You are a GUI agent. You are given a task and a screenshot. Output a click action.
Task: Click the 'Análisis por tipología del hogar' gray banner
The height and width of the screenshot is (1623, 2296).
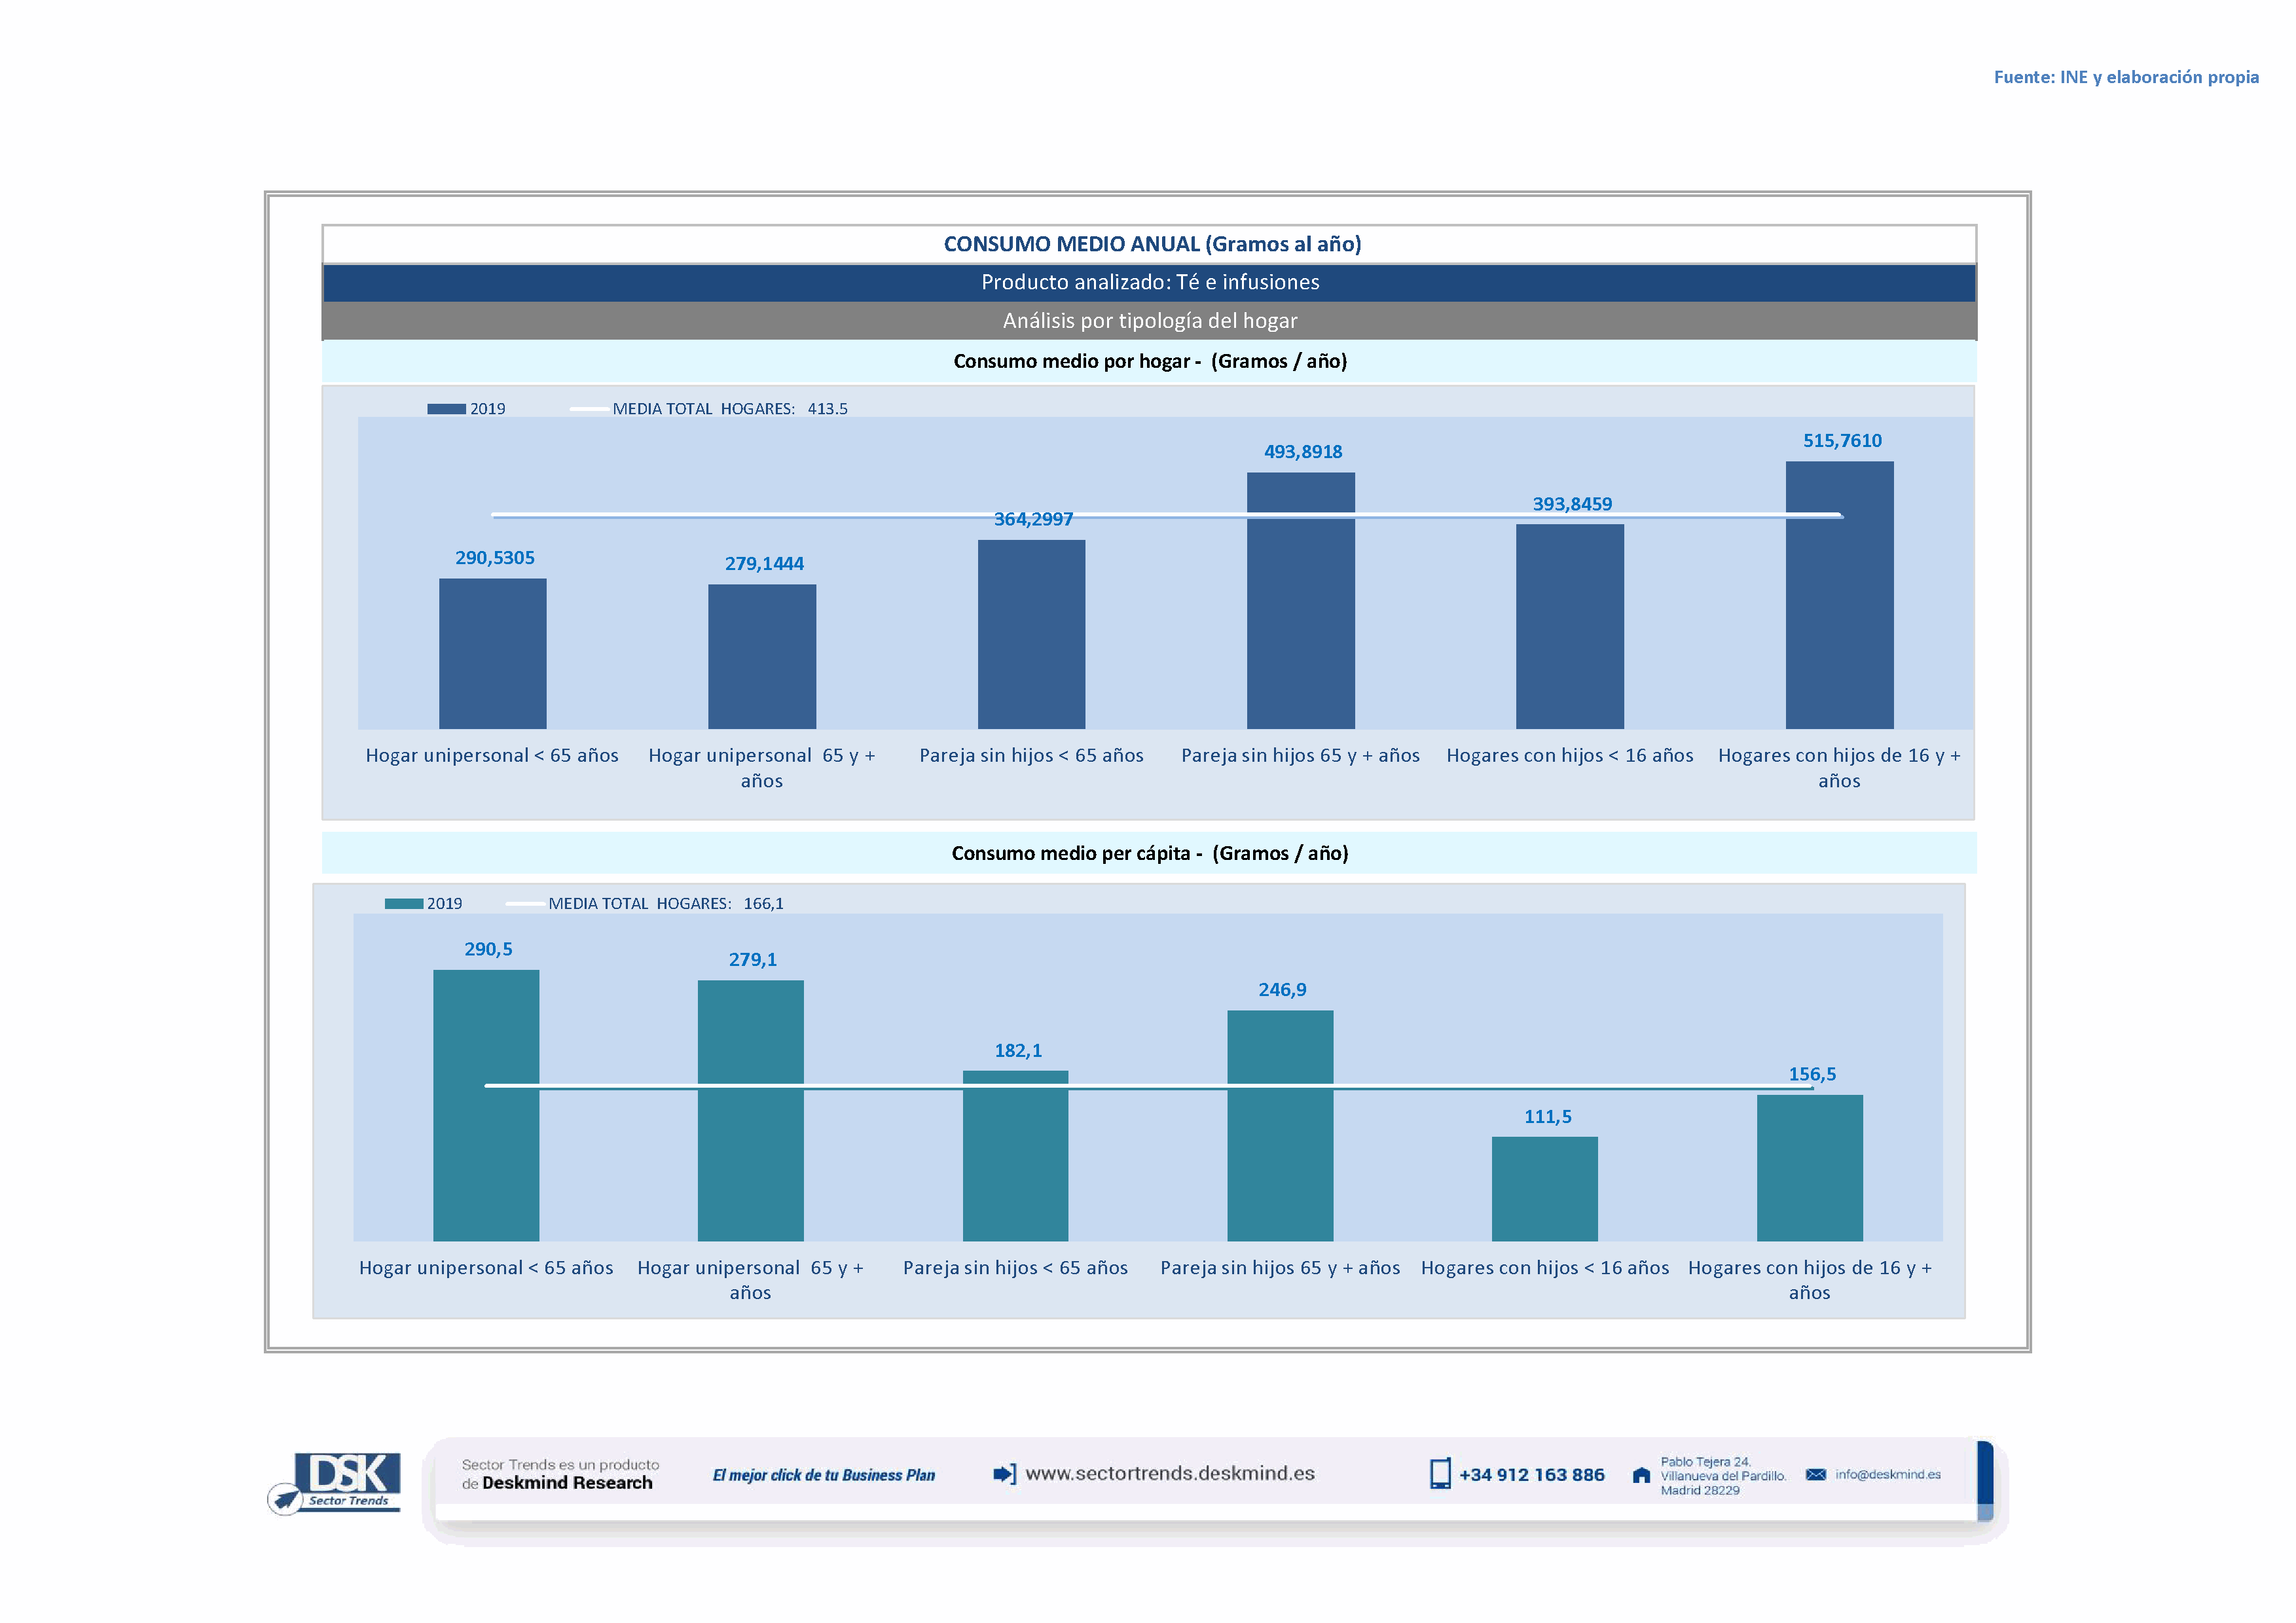pyautogui.click(x=1149, y=321)
